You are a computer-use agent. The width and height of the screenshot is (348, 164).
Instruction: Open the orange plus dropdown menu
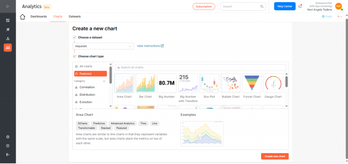(339, 17)
